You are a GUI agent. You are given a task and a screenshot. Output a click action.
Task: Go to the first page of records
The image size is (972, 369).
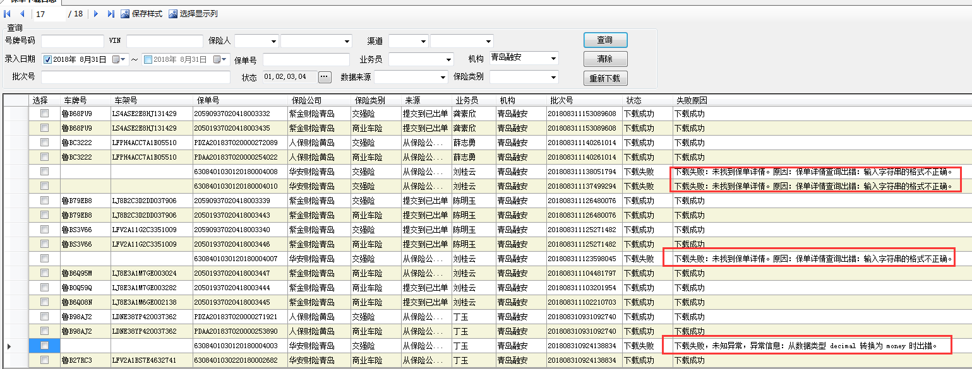tap(8, 14)
